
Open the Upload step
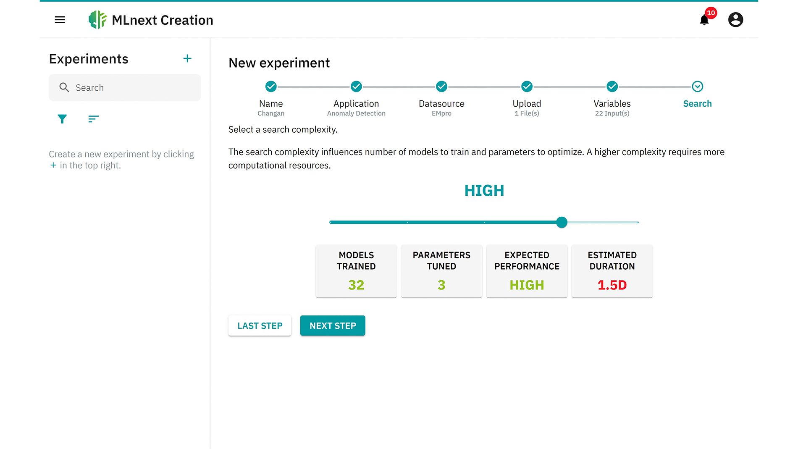pyautogui.click(x=527, y=87)
